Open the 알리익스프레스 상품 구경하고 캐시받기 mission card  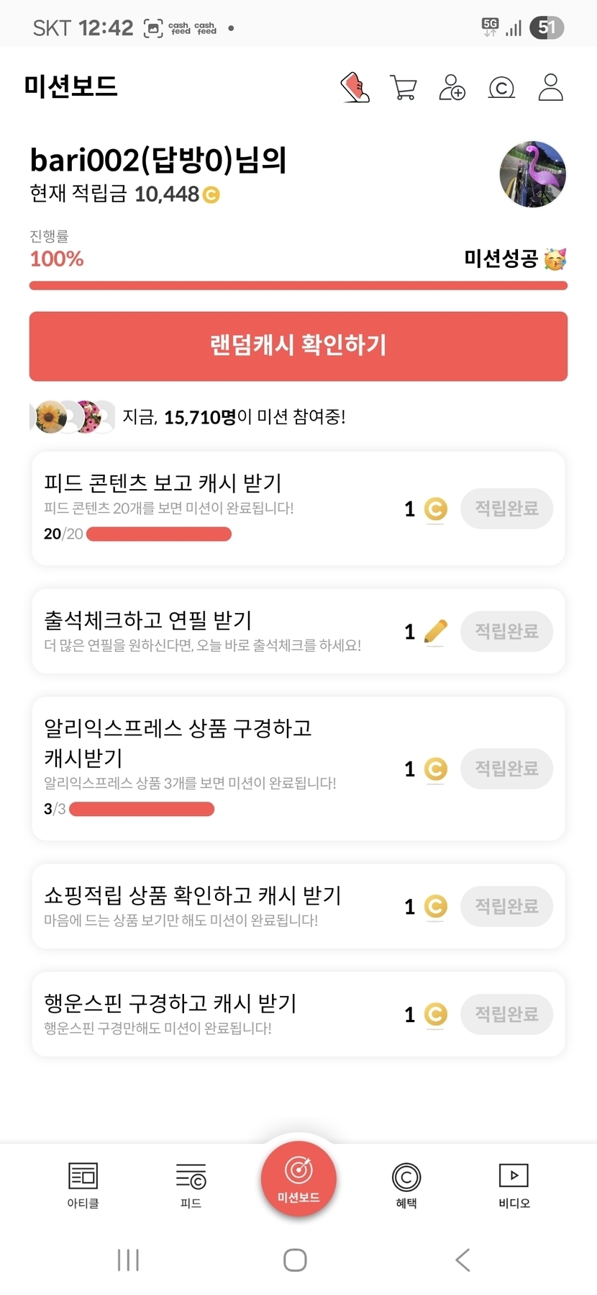[216, 768]
